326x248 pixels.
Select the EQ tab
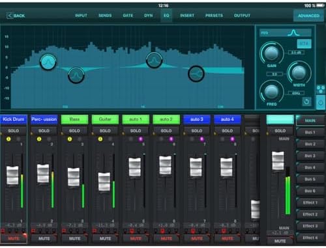166,16
